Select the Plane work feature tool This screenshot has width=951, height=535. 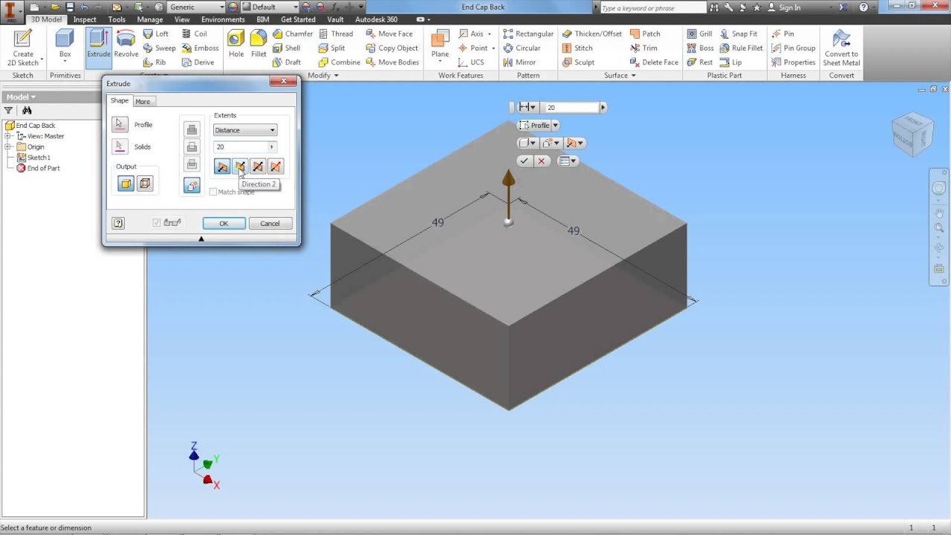[440, 44]
